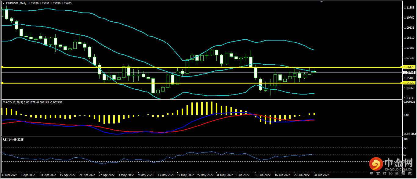Click the 31 May 2022 date label
Image resolution: width=417 pixels, height=179 pixels.
point(224,175)
